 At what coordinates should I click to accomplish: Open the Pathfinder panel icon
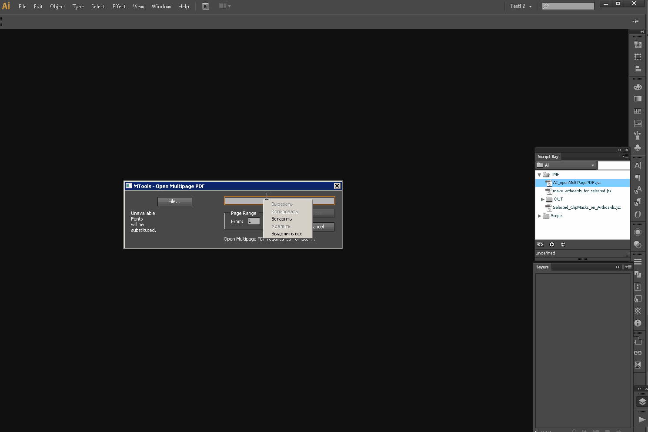pyautogui.click(x=638, y=274)
